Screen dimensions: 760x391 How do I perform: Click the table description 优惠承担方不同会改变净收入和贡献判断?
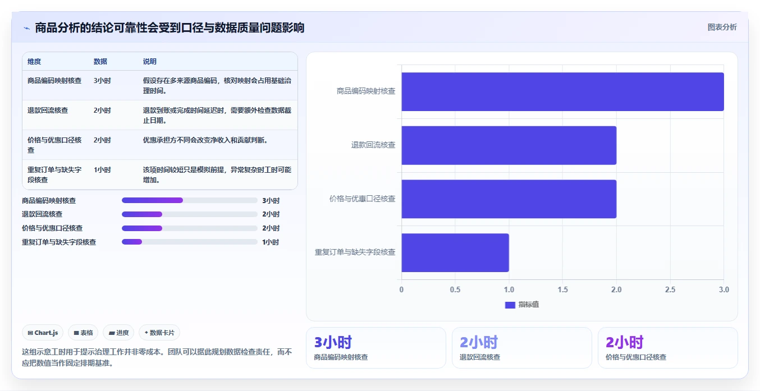[206, 140]
